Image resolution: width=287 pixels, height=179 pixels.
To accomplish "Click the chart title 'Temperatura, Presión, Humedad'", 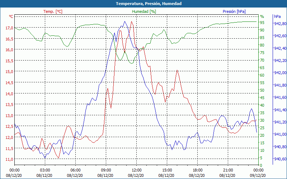I will click(x=149, y=4).
